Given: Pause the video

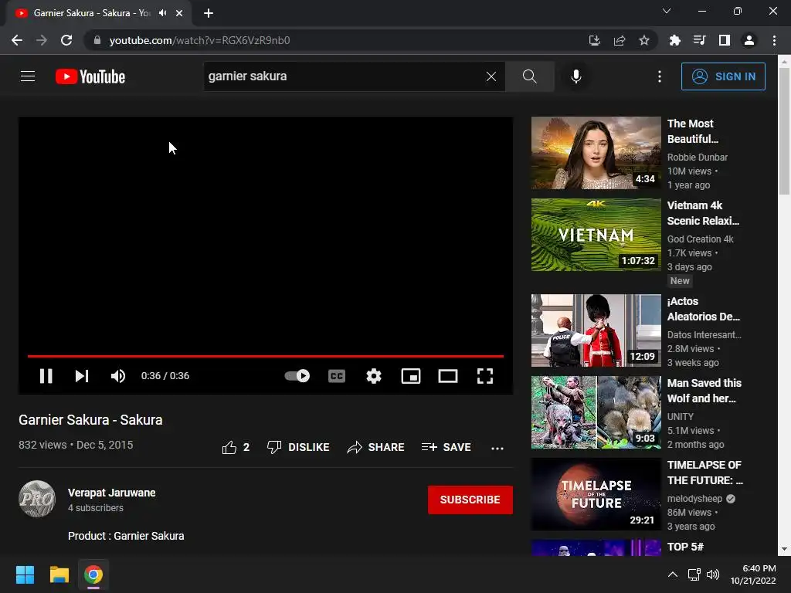Looking at the screenshot, I should tap(46, 376).
